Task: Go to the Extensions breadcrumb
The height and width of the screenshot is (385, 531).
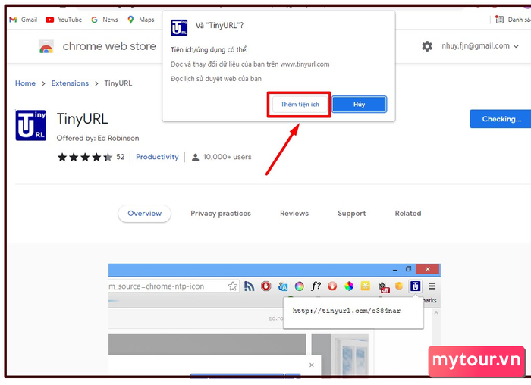Action: (x=70, y=83)
